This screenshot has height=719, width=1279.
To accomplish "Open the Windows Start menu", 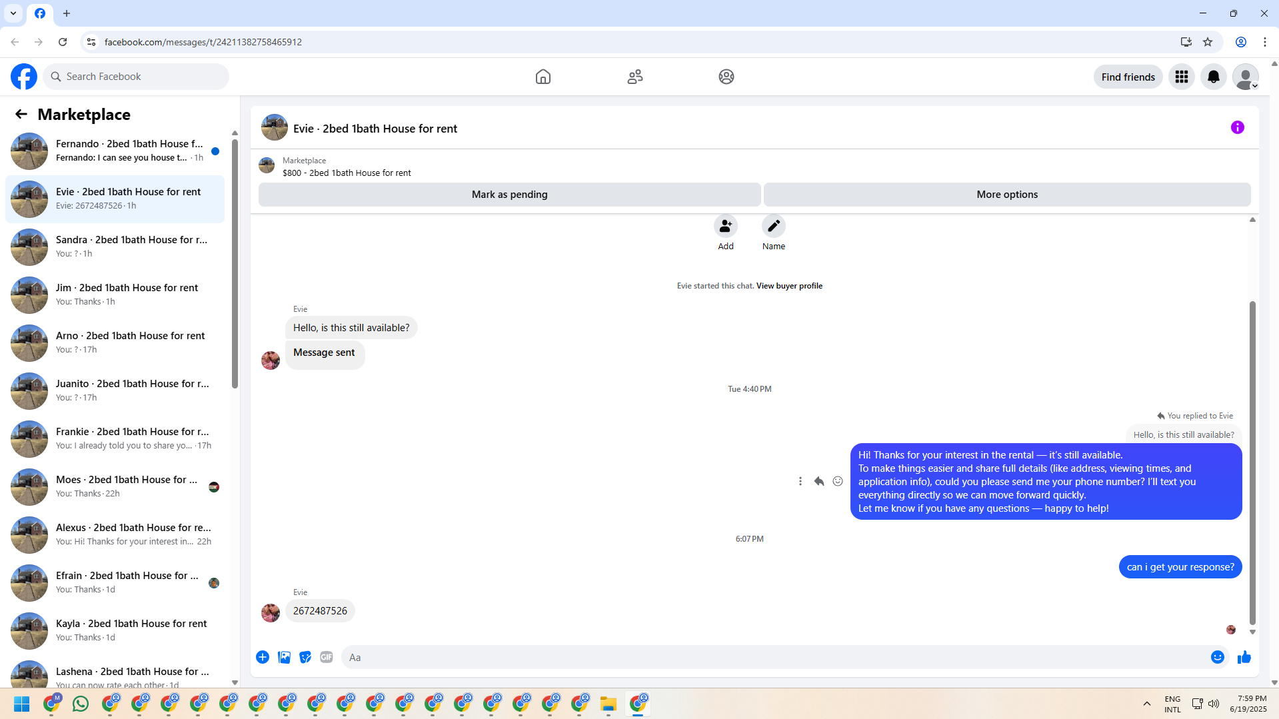I will click(21, 704).
